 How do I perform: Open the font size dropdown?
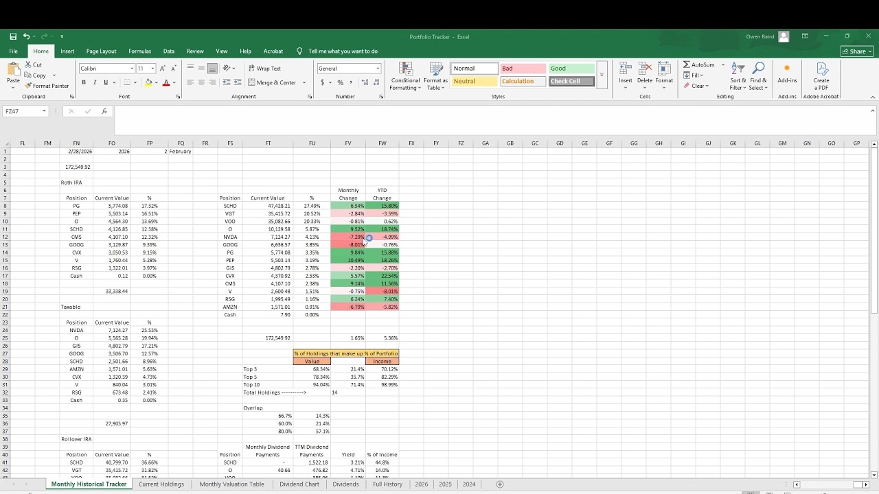pos(152,69)
